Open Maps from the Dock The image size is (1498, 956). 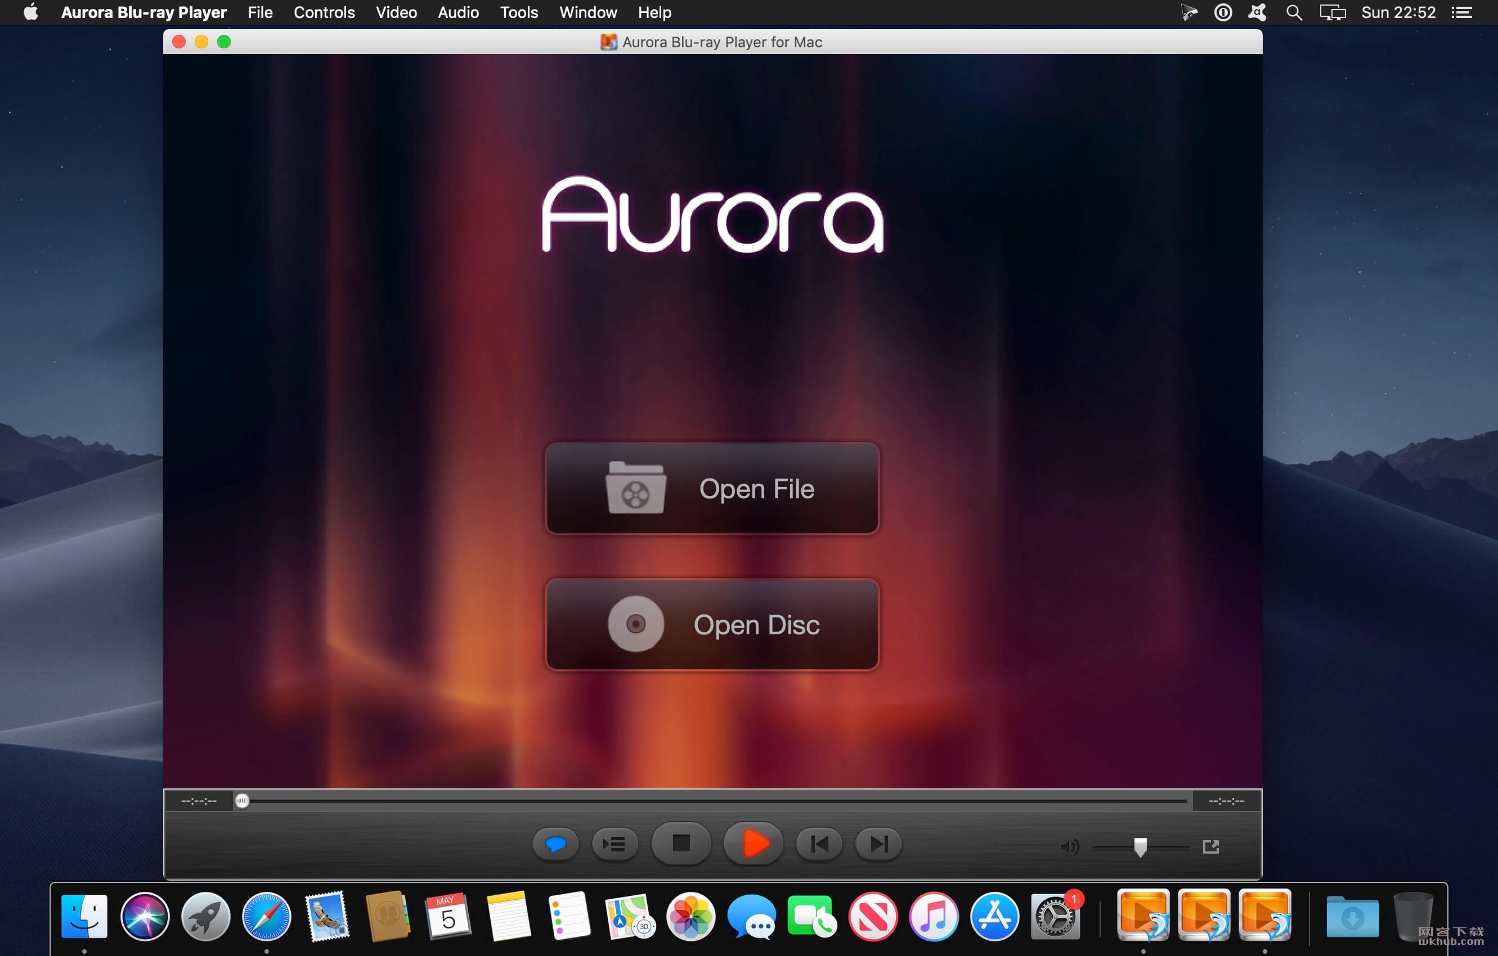(630, 916)
